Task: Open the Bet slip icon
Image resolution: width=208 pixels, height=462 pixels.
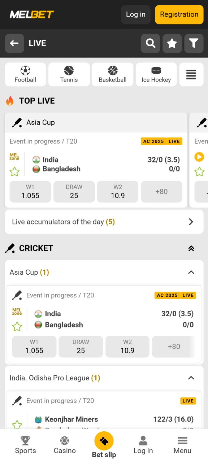Action: point(104,441)
